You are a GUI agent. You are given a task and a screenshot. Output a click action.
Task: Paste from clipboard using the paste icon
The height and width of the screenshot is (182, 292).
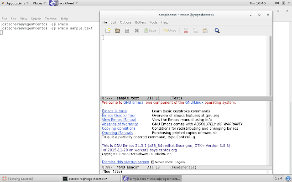(205, 30)
